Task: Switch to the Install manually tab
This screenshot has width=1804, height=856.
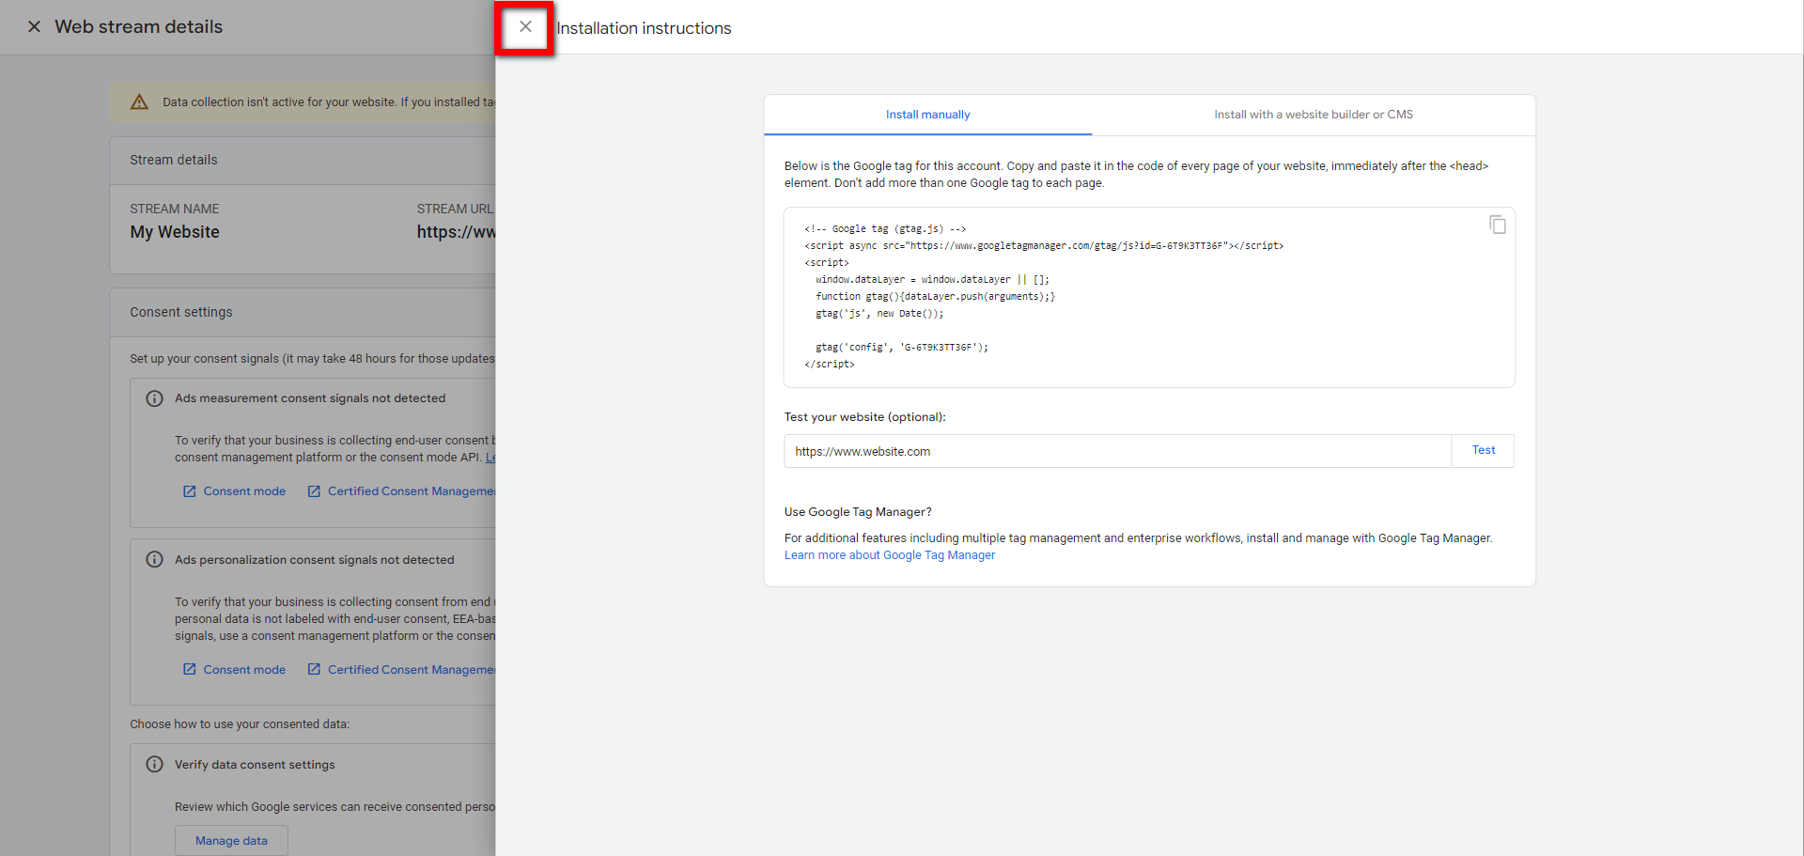Action: [927, 114]
